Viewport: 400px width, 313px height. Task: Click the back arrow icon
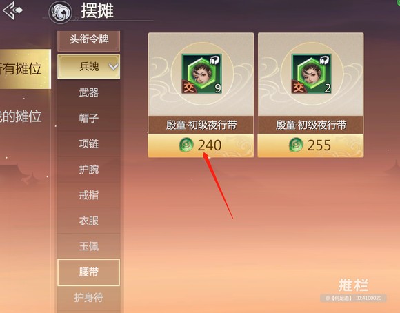pos(12,10)
